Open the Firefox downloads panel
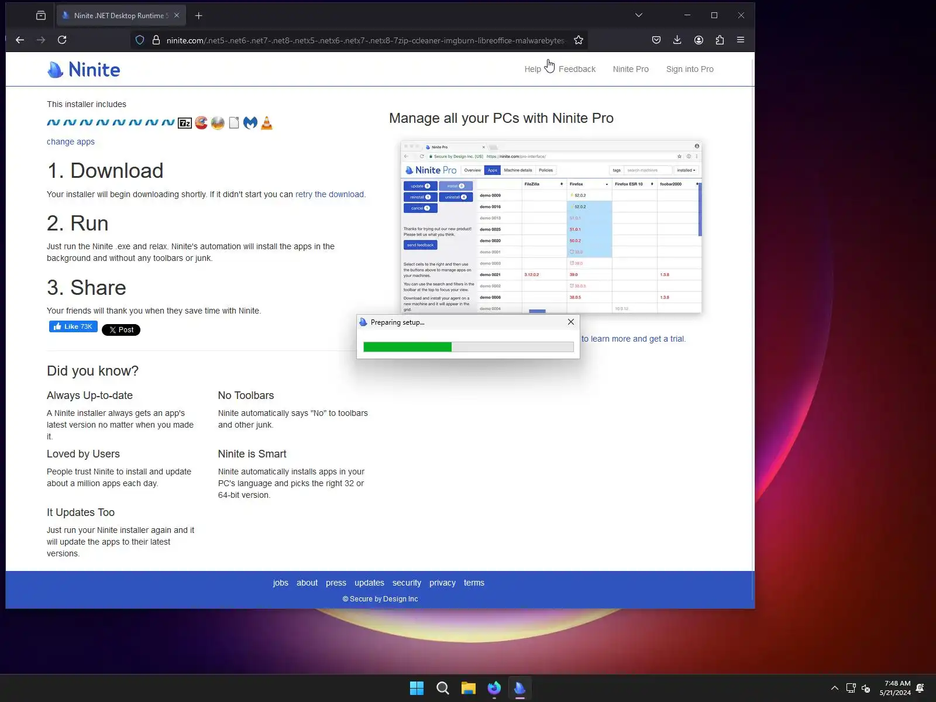 (x=677, y=40)
